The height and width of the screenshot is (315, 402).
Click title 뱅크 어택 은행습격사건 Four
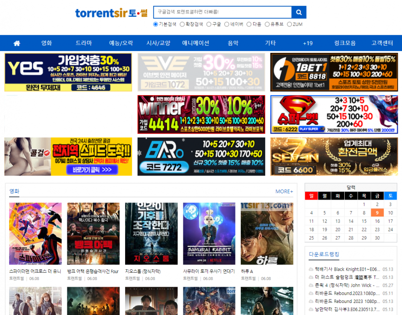tap(93, 271)
